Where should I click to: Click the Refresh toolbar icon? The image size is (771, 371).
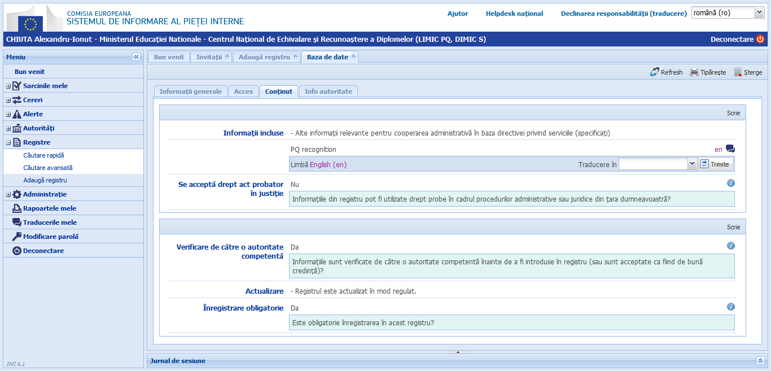pos(655,72)
